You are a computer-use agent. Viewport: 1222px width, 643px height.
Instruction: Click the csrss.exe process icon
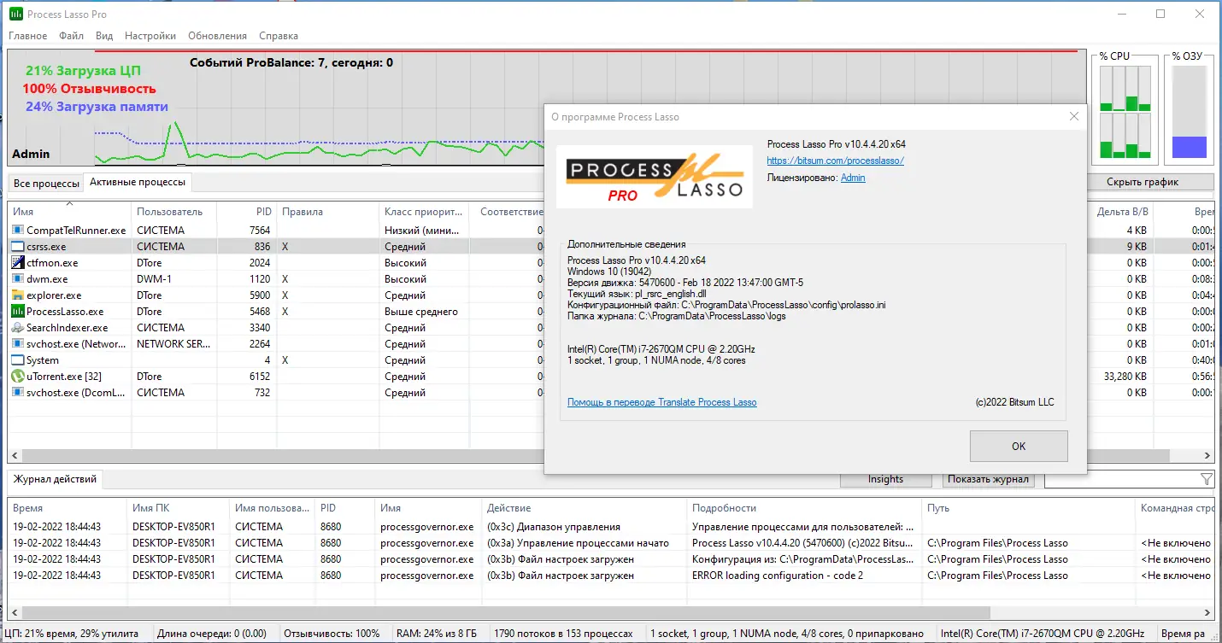pos(18,247)
